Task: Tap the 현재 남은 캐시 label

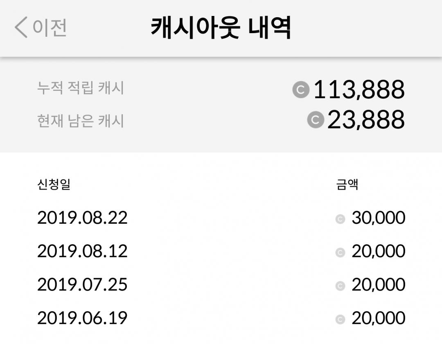Action: [x=80, y=121]
